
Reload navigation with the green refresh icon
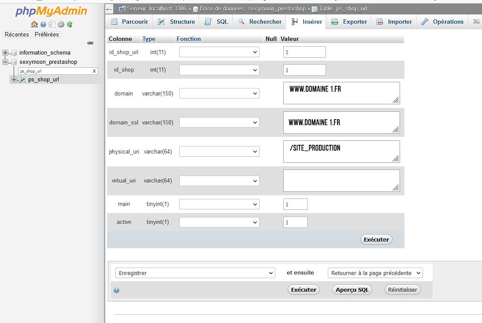70,24
